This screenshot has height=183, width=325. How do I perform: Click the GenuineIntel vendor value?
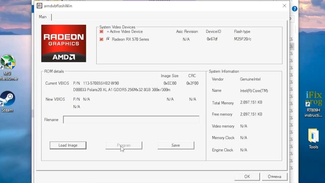pyautogui.click(x=250, y=79)
